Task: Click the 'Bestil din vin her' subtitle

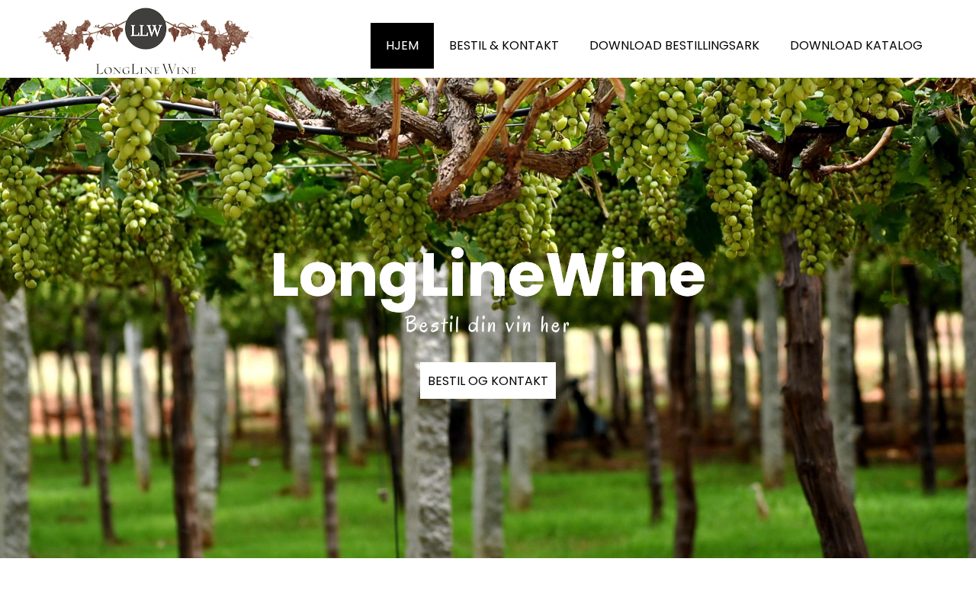Action: pos(488,326)
